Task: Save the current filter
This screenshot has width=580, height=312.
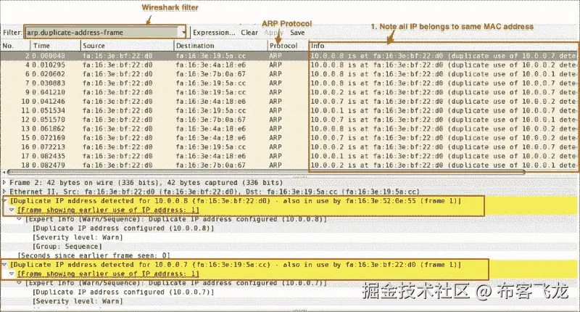Action: pyautogui.click(x=297, y=33)
